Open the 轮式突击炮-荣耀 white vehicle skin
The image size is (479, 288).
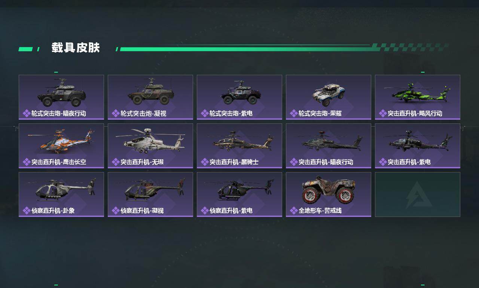coord(329,97)
